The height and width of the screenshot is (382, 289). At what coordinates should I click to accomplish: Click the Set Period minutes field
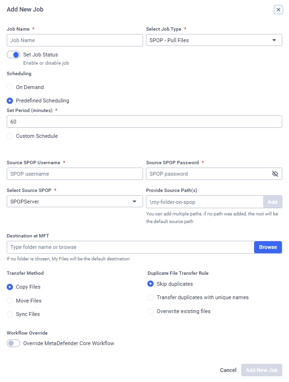[x=144, y=122]
